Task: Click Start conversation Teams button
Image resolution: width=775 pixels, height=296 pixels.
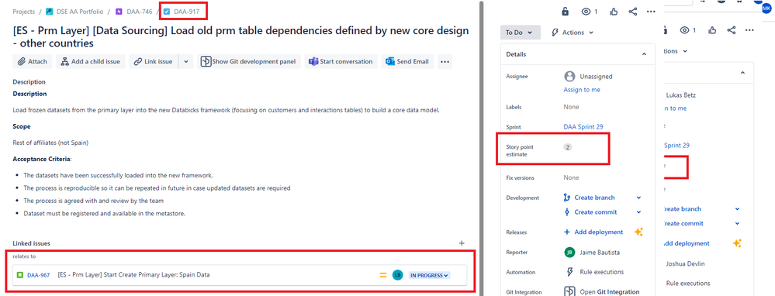Action: pyautogui.click(x=341, y=62)
